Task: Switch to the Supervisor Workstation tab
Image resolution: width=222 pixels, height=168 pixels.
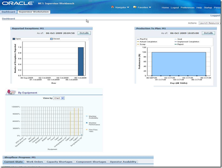Action: pyautogui.click(x=34, y=12)
